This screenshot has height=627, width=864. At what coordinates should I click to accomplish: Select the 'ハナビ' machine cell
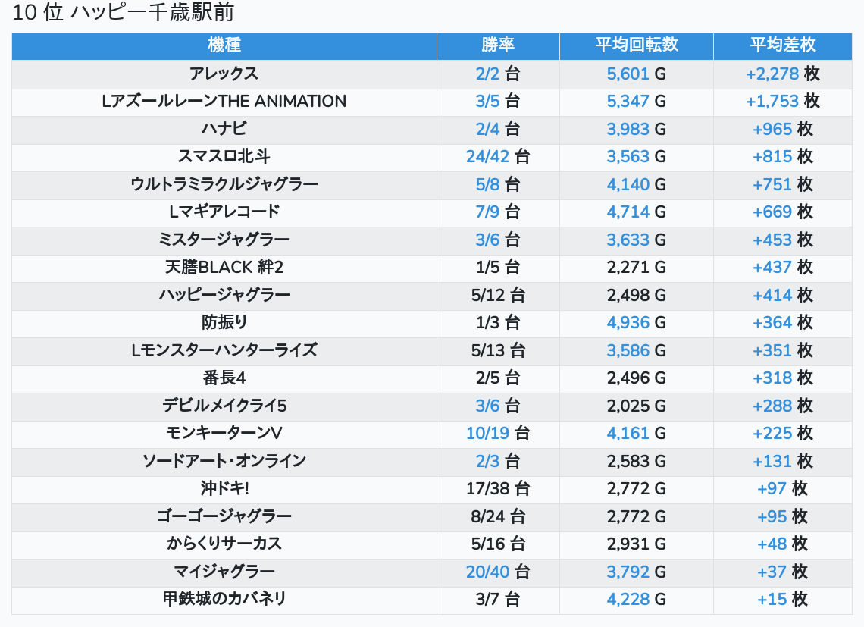coord(224,129)
